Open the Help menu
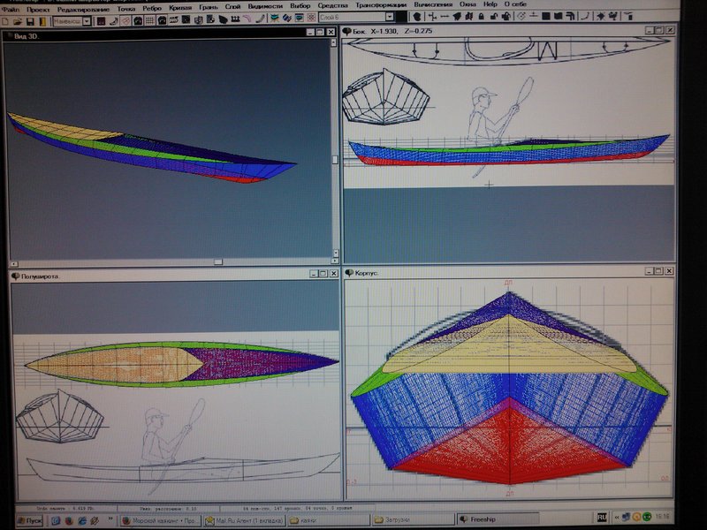The height and width of the screenshot is (530, 707). pyautogui.click(x=490, y=4)
